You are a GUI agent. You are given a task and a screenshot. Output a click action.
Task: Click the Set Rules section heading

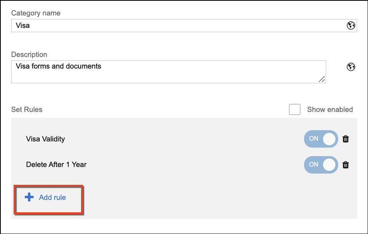point(27,110)
